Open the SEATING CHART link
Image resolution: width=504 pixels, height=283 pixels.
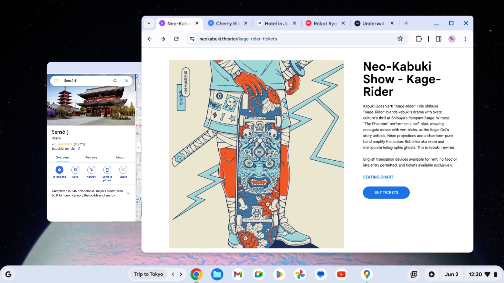pos(378,177)
